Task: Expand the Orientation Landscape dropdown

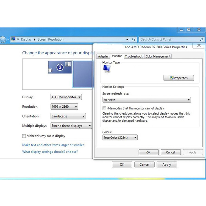Action: point(68,116)
